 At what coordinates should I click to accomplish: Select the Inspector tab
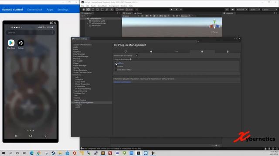click(228, 13)
